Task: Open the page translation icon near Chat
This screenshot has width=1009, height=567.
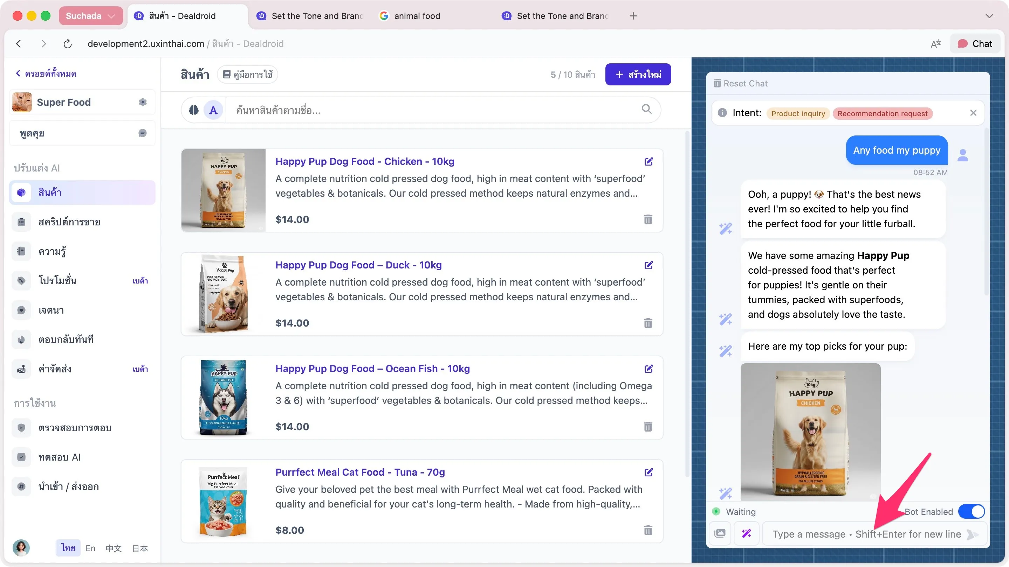Action: point(936,43)
